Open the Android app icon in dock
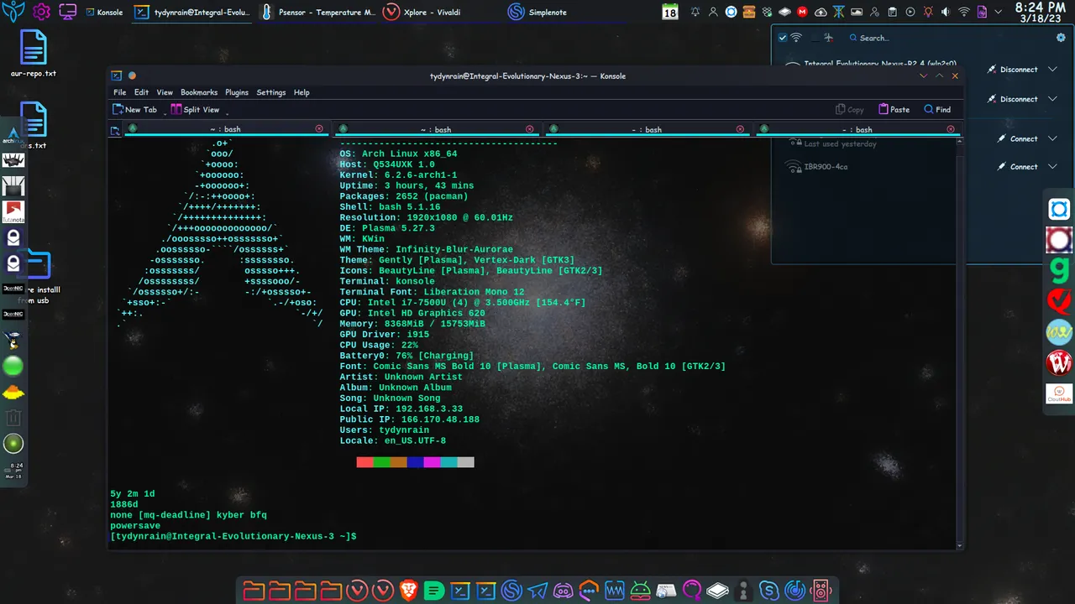This screenshot has width=1075, height=604. pyautogui.click(x=641, y=591)
